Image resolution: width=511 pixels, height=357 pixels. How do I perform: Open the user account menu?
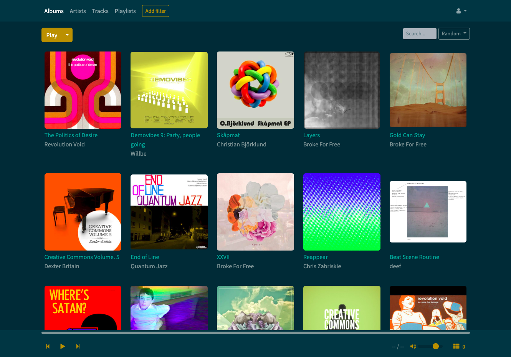point(461,11)
